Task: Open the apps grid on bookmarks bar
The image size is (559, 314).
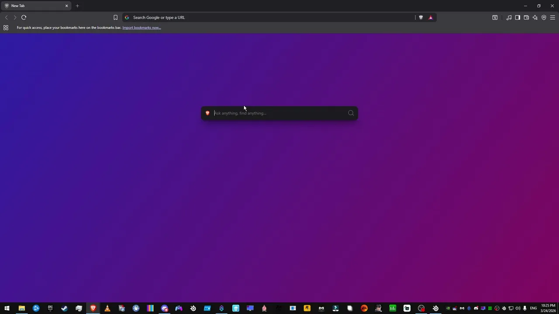Action: 6,27
